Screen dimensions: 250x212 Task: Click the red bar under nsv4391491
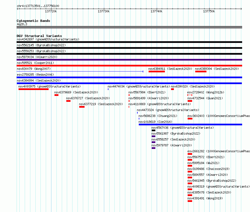coord(190,201)
